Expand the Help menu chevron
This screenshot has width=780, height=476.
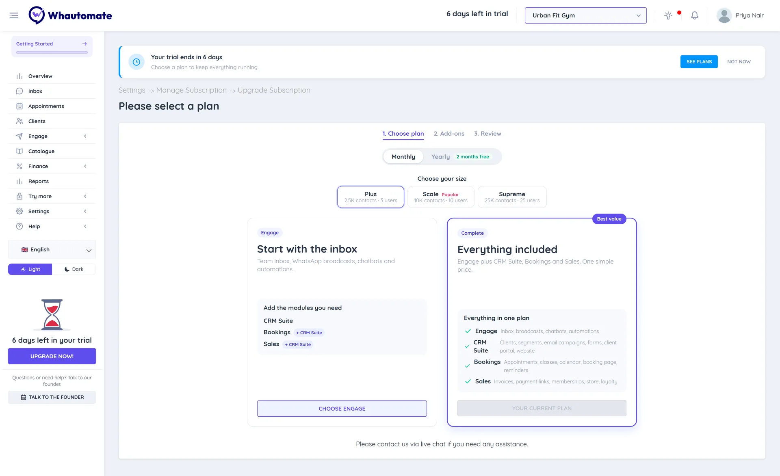(x=85, y=227)
